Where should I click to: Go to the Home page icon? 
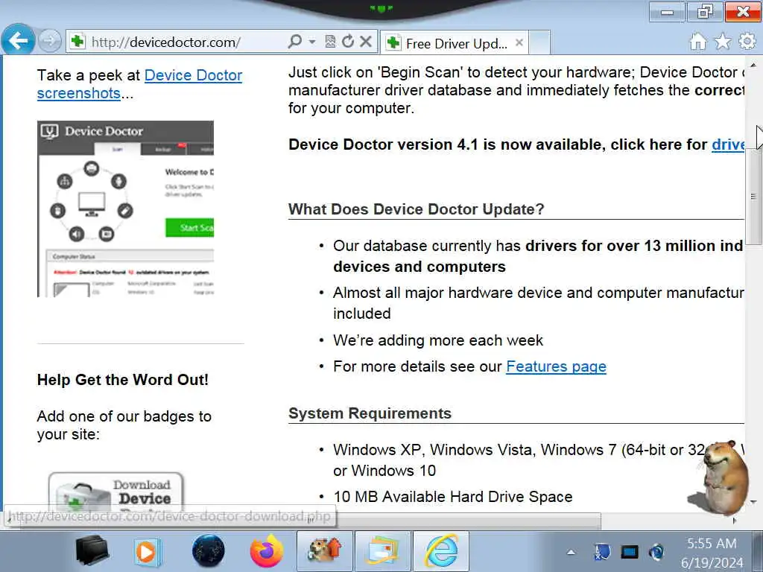click(697, 42)
